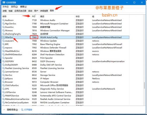Click the Windows Defender Firewall description

pos(53,48)
